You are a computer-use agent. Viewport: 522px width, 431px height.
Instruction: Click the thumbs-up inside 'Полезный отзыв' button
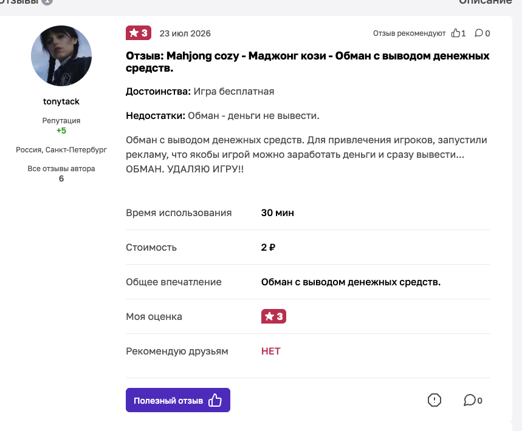215,400
